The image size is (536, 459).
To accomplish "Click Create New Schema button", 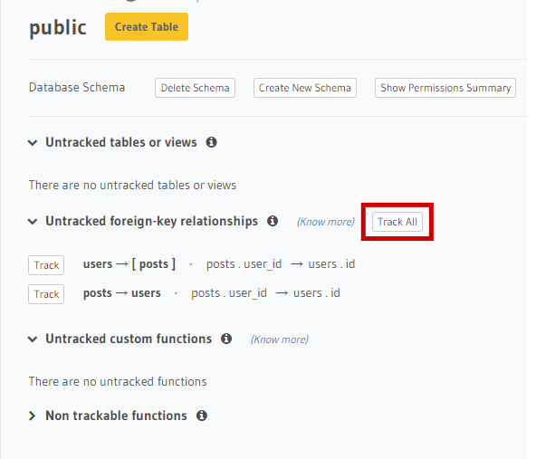I will tap(305, 88).
